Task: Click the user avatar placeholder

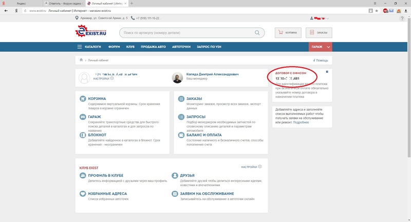Action: pyautogui.click(x=84, y=78)
